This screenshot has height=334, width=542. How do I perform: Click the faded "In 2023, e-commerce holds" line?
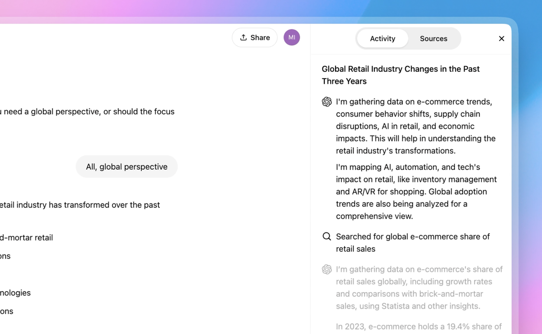pyautogui.click(x=419, y=326)
